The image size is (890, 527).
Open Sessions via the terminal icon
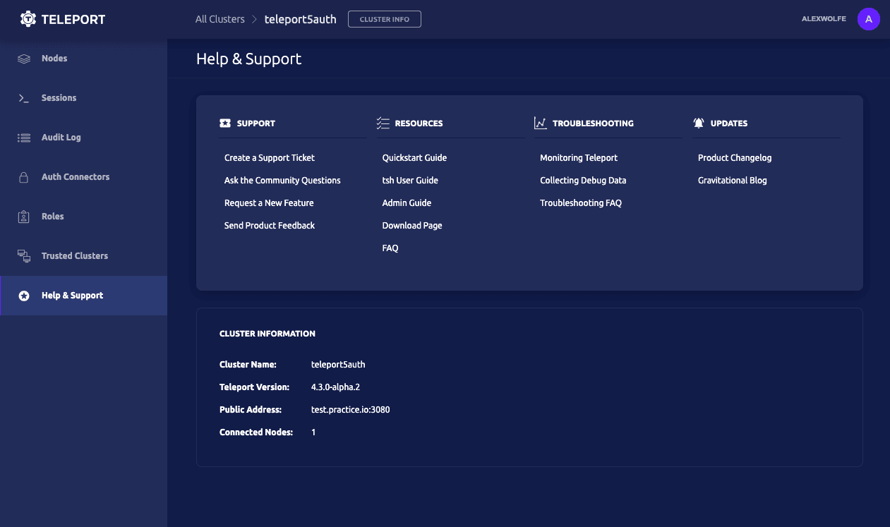tap(24, 97)
